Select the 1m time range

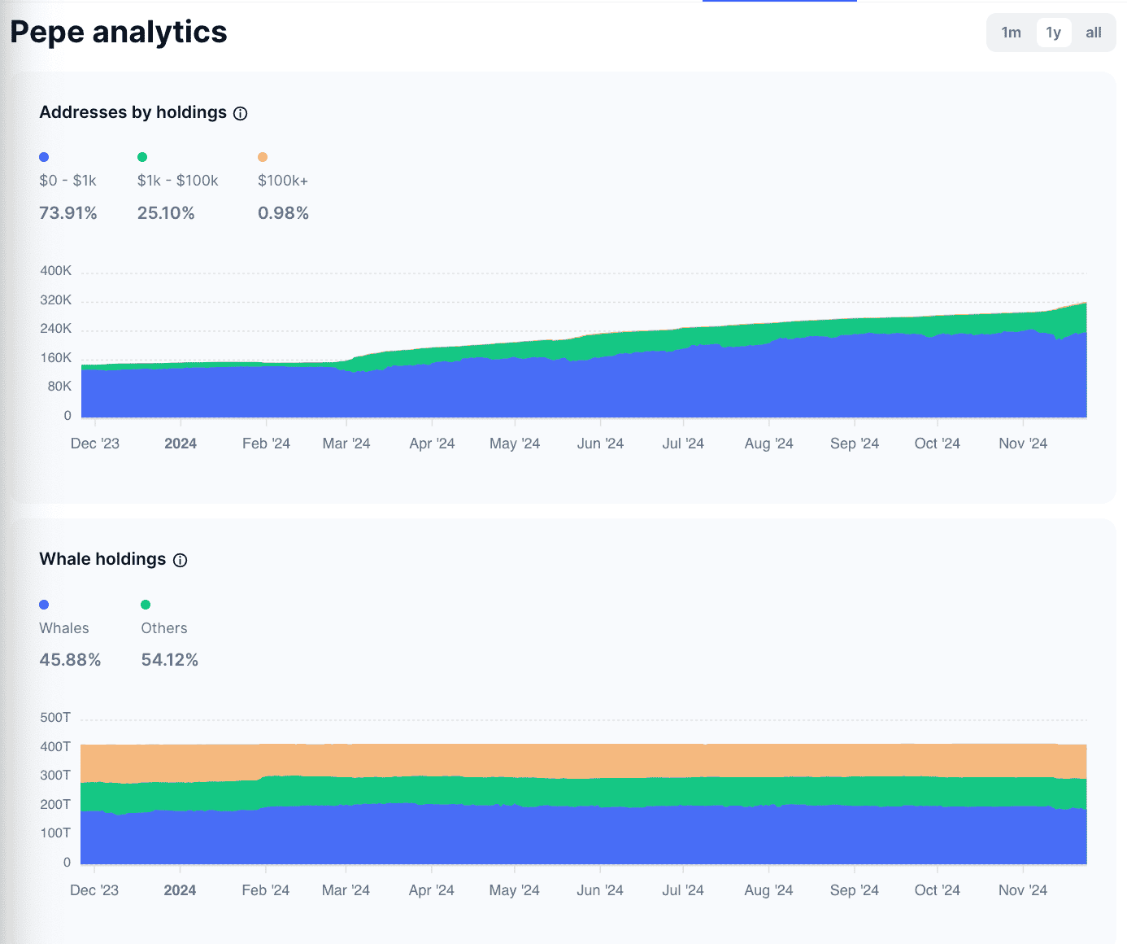coord(1011,33)
